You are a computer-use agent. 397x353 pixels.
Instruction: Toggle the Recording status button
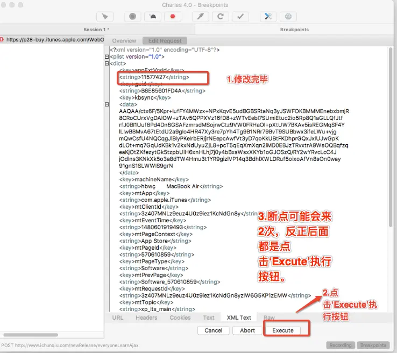[x=341, y=345]
